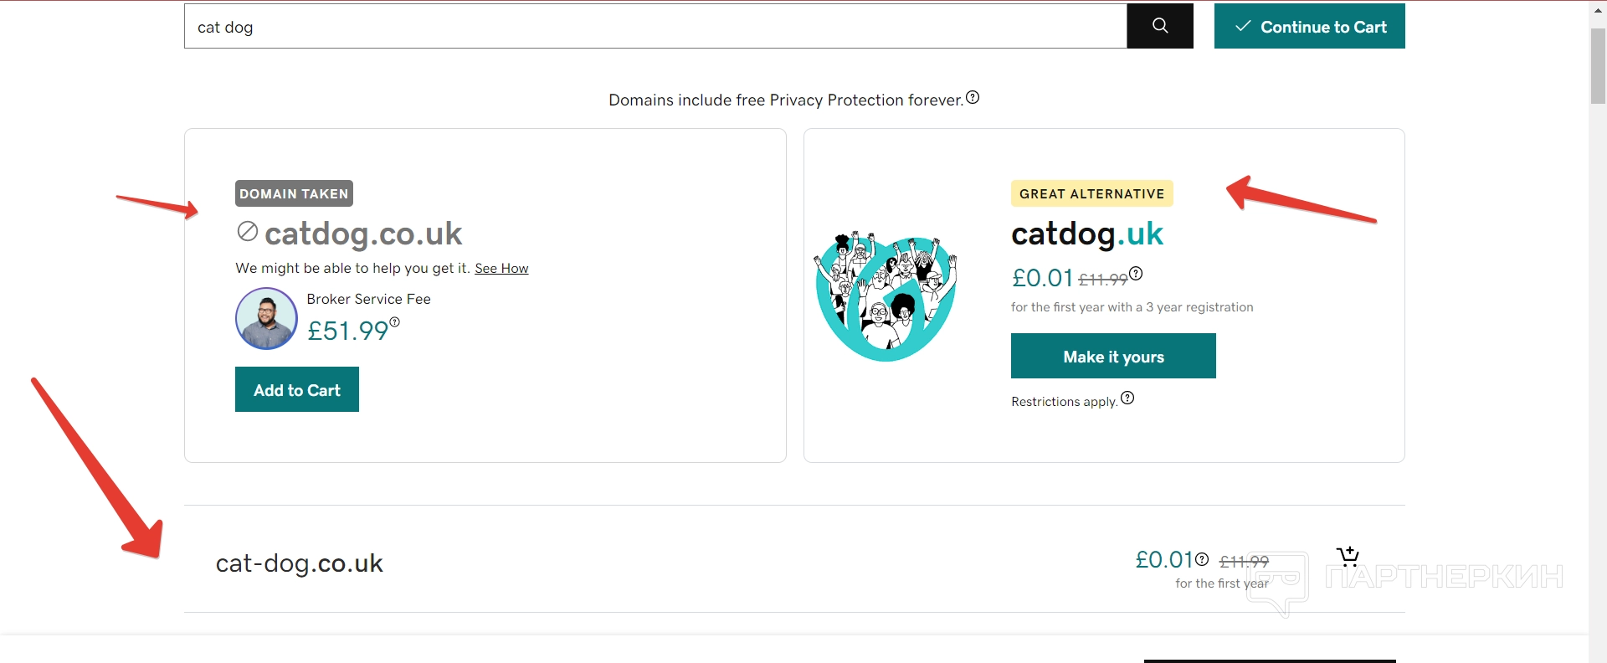Click the unavailable icon beside catdog.co.uk
1607x663 pixels.
[247, 232]
